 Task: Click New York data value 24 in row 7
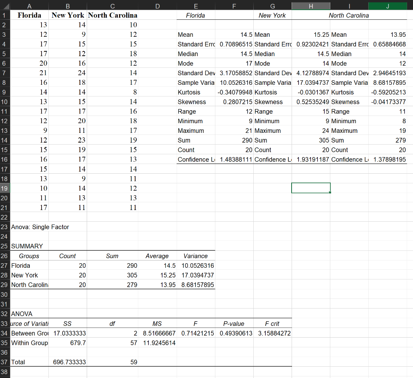[81, 73]
